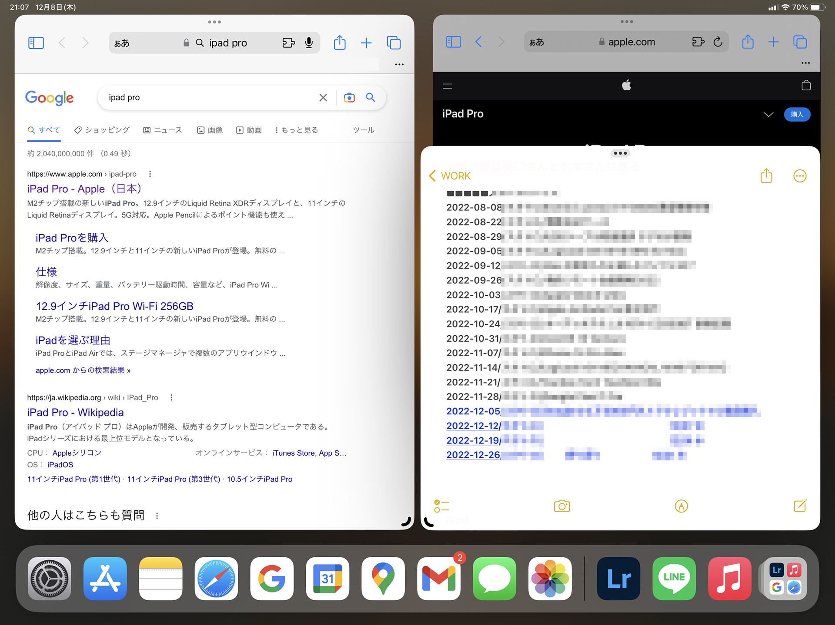This screenshot has height=625, width=835.
Task: Open Google Lens camera search
Action: (x=349, y=97)
